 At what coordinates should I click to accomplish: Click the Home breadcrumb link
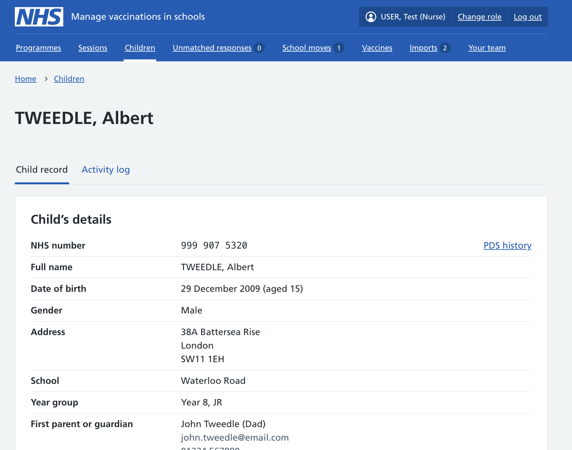click(x=26, y=79)
